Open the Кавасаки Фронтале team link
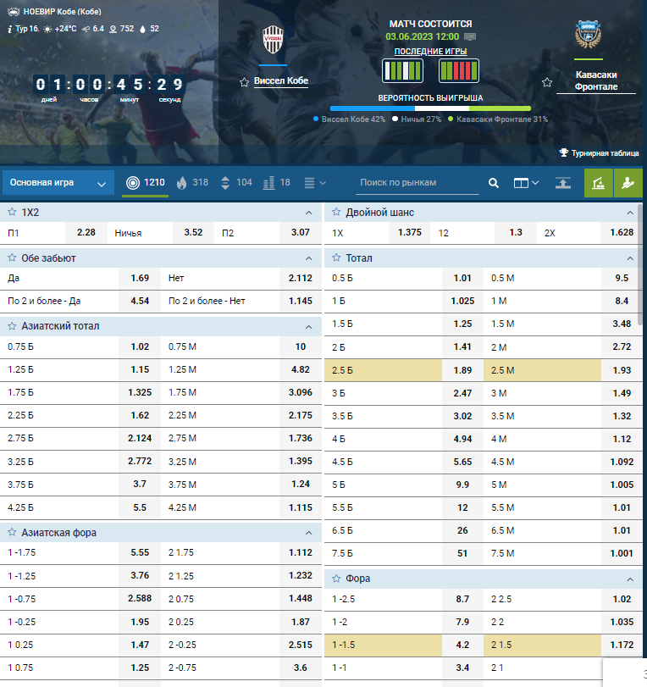The height and width of the screenshot is (687, 647). [596, 80]
